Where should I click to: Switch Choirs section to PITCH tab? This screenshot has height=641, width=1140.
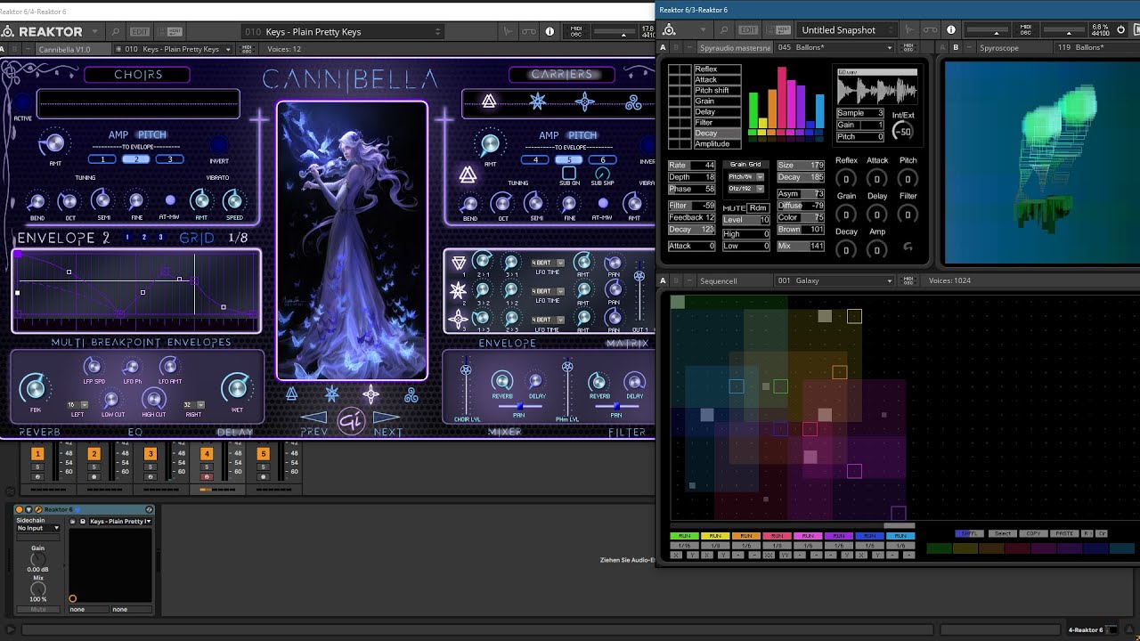click(x=151, y=135)
